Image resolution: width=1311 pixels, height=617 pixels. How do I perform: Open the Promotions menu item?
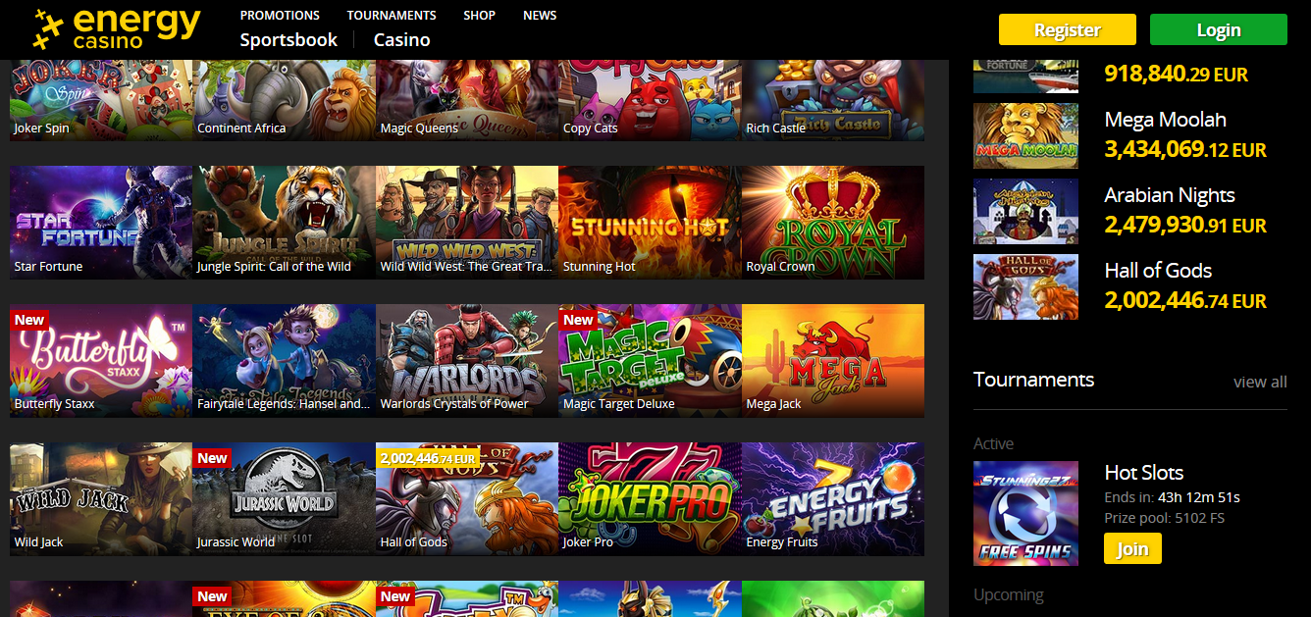click(x=280, y=16)
